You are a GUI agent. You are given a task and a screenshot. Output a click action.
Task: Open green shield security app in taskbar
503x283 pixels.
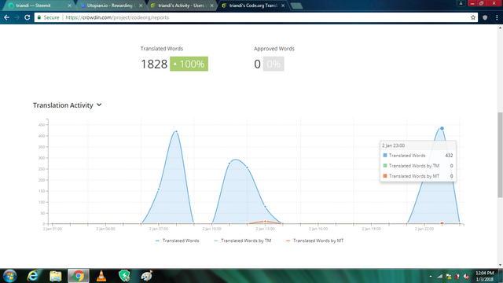tap(124, 276)
